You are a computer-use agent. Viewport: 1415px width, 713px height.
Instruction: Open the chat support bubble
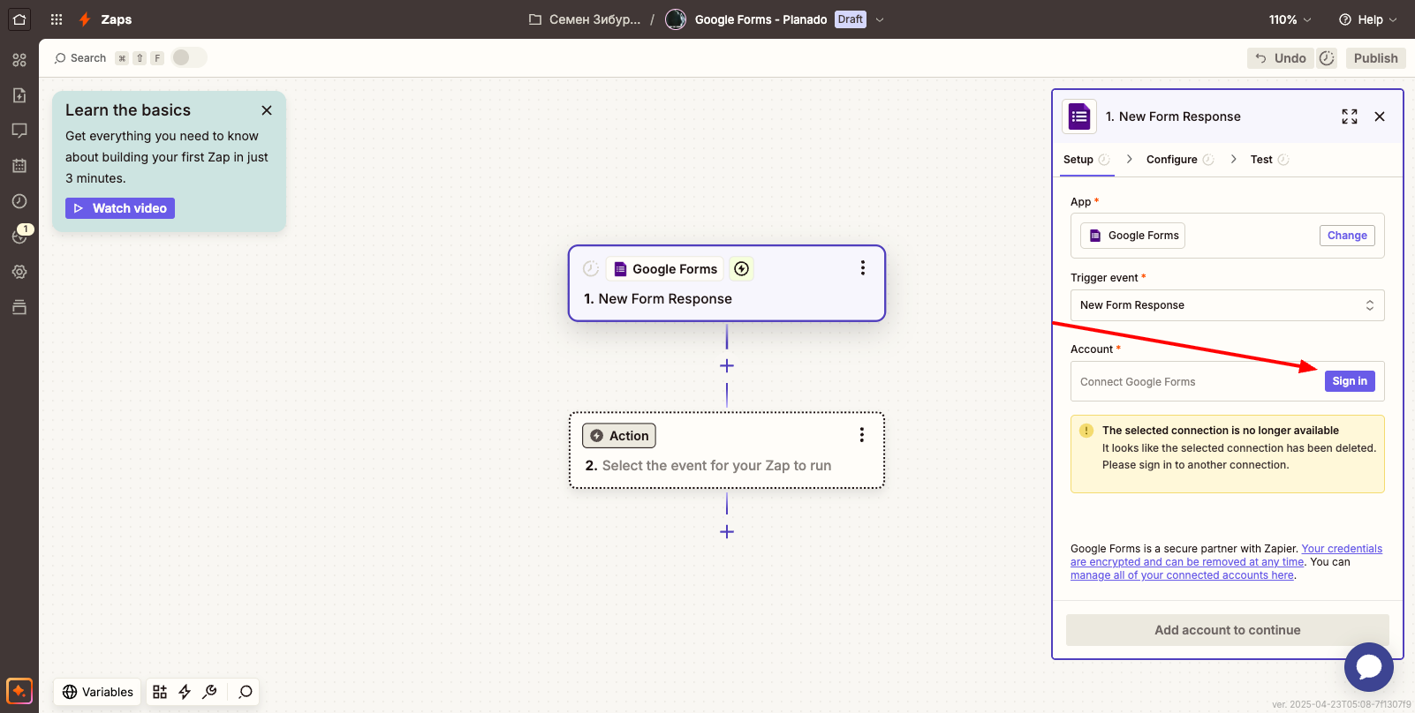[x=1368, y=667]
